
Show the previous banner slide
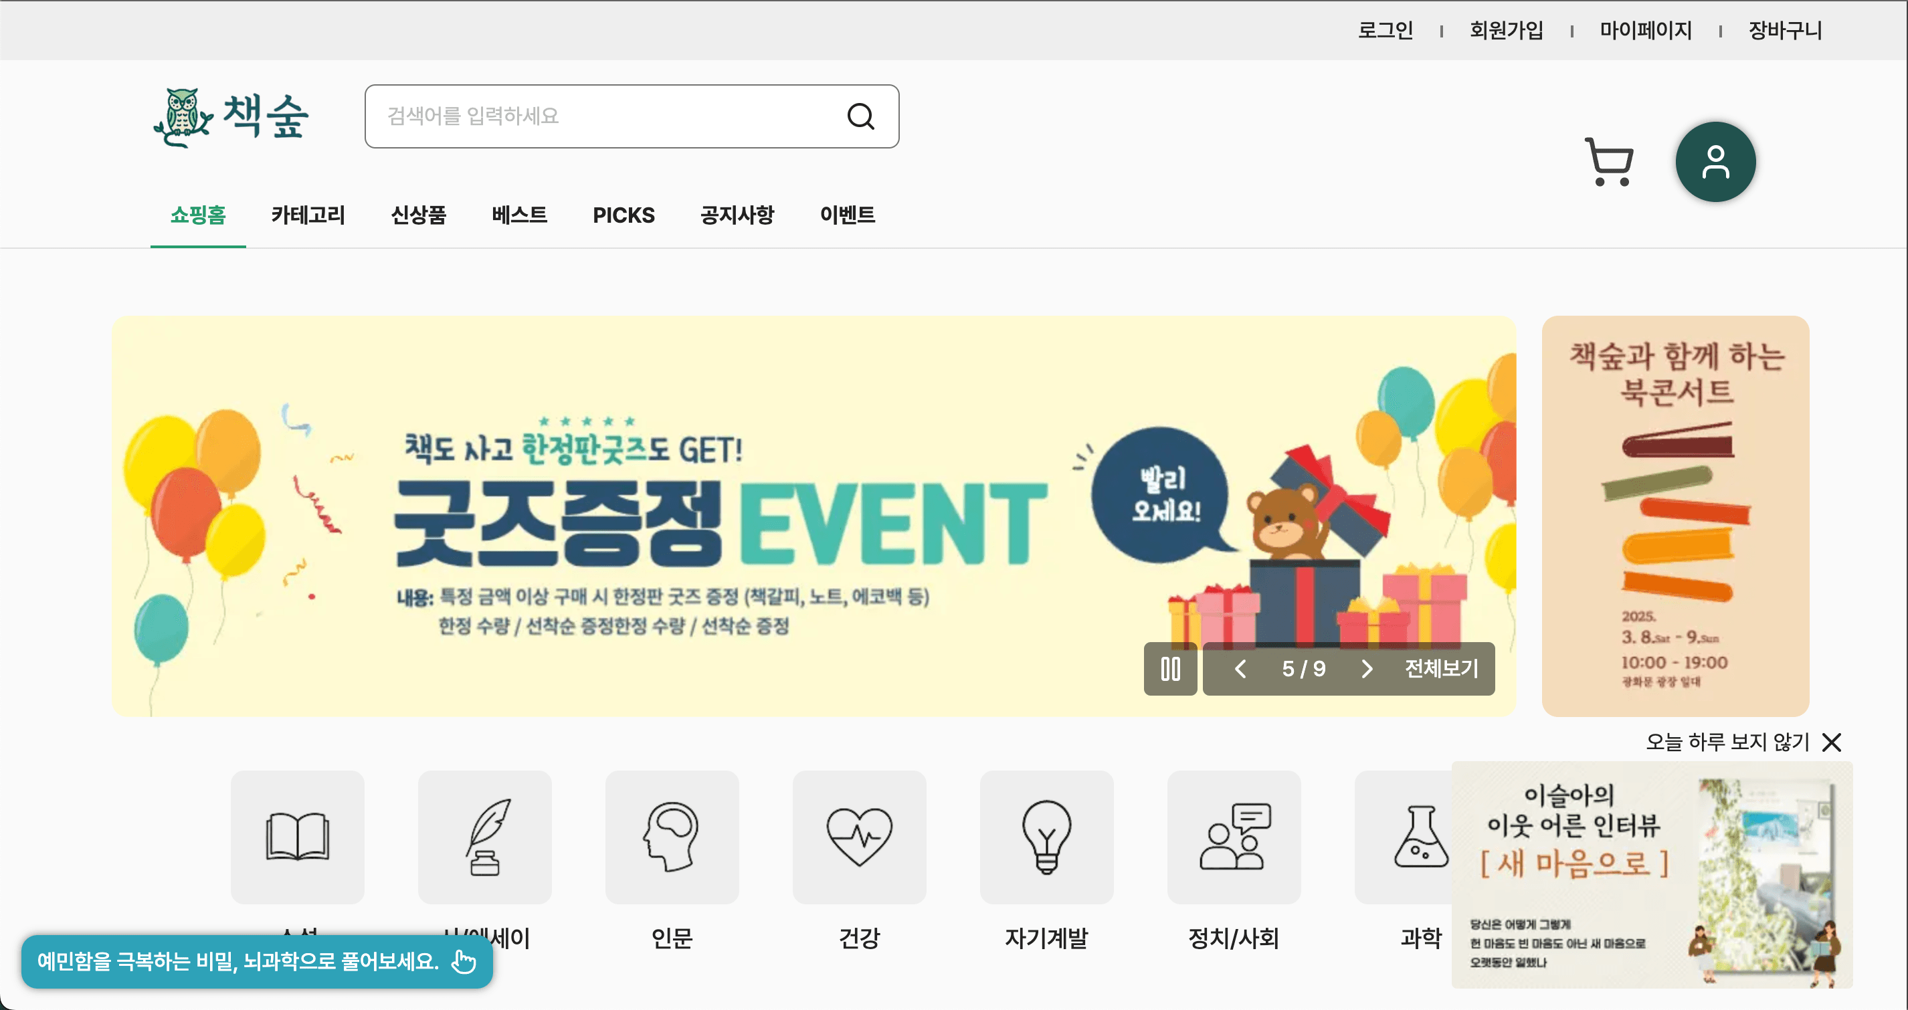(x=1240, y=669)
